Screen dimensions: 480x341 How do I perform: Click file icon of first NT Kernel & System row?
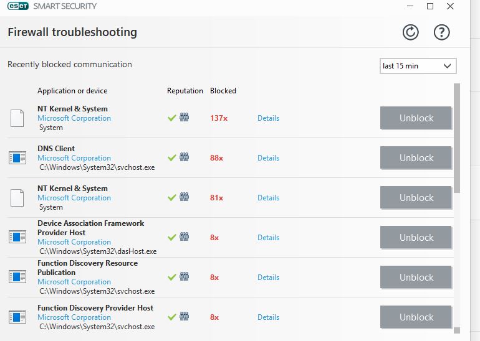17,118
